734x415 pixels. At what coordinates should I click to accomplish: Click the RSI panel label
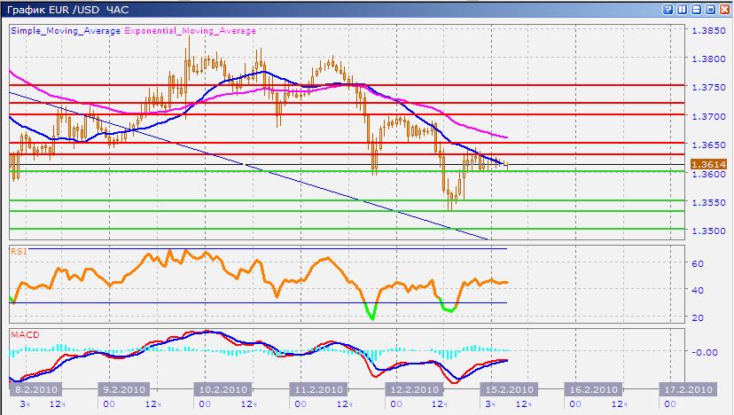click(x=19, y=252)
